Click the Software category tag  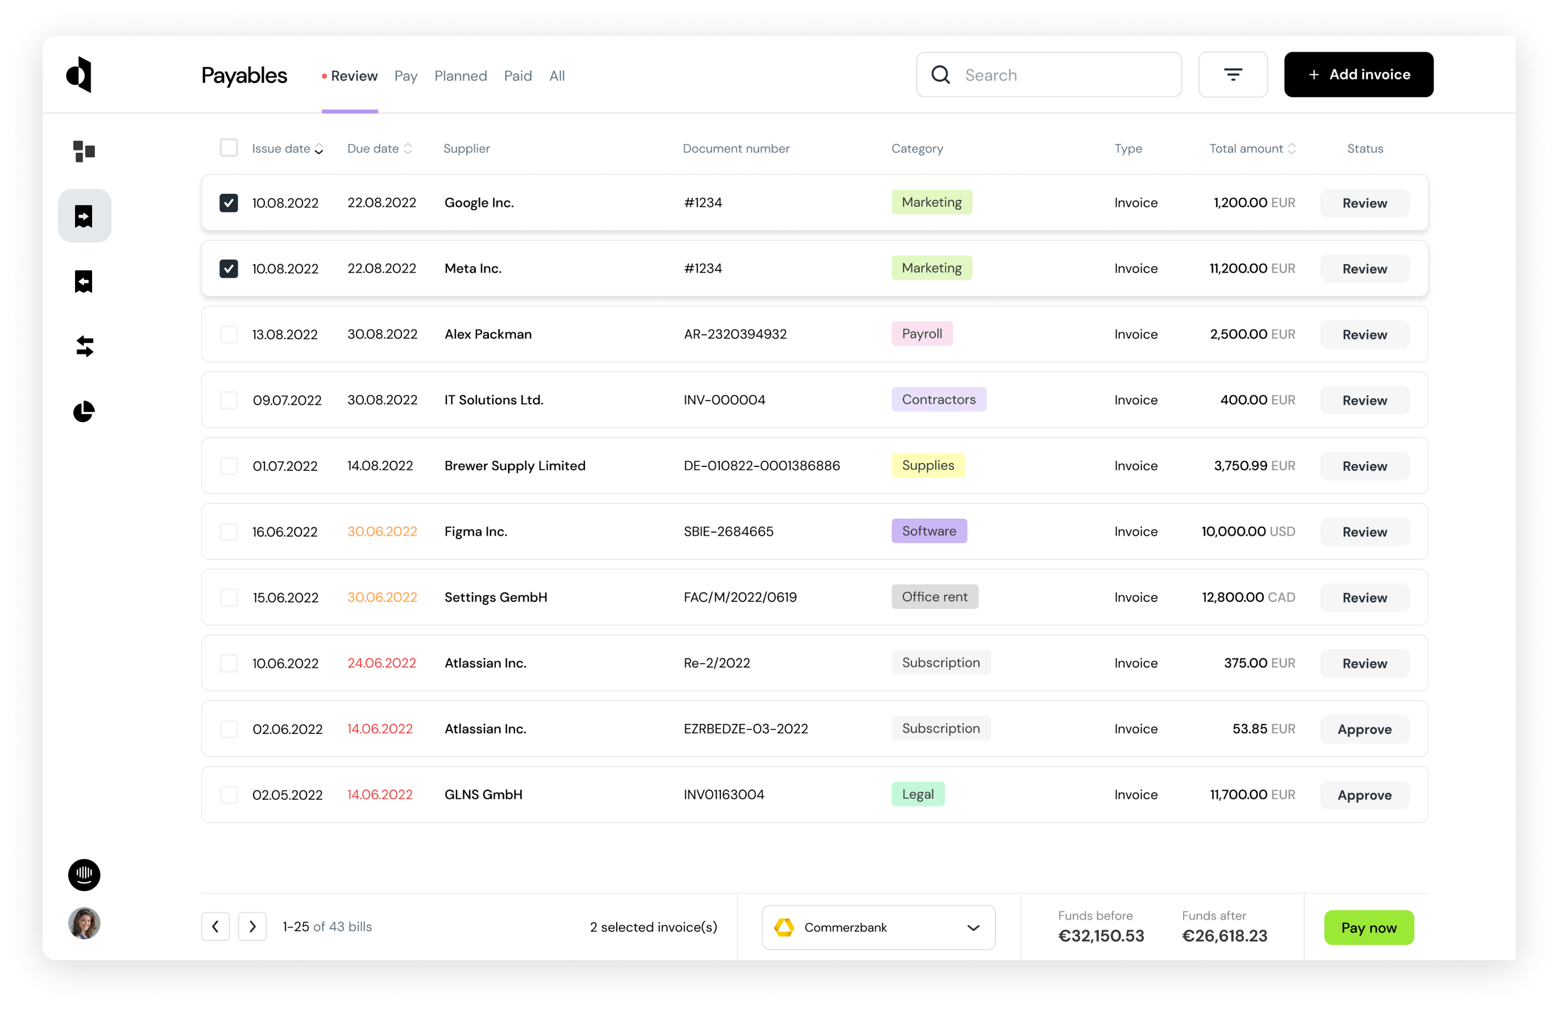tap(929, 531)
